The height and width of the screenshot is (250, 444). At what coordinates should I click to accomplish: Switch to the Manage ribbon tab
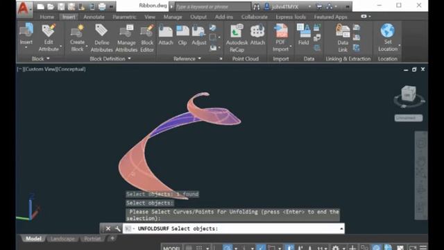click(173, 17)
